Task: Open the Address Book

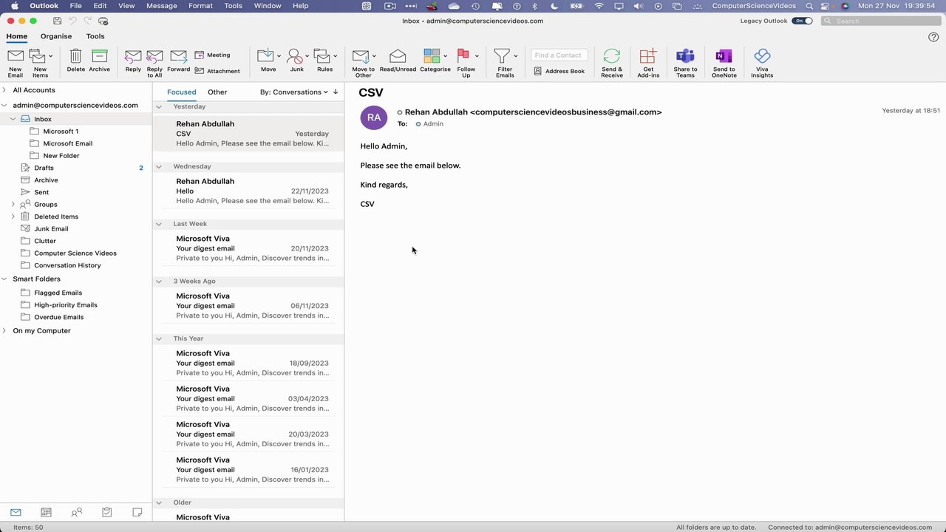Action: [559, 71]
